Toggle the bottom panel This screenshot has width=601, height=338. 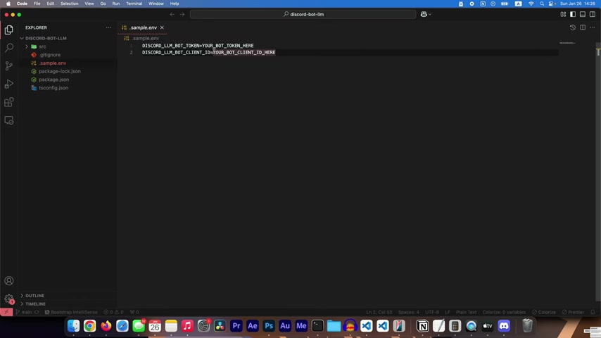click(583, 14)
